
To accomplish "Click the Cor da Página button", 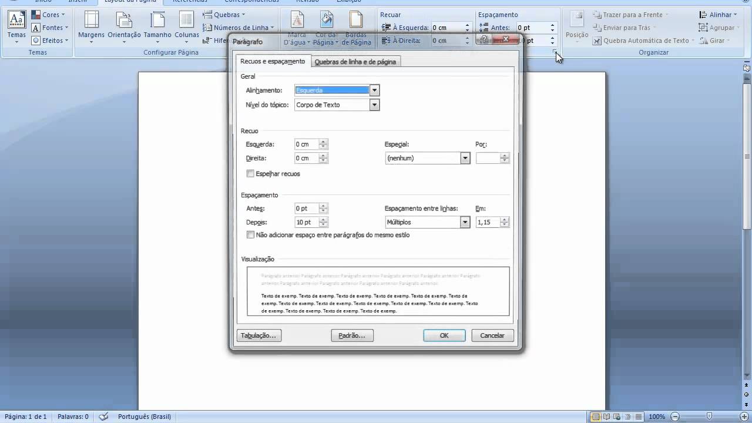I will 326,27.
